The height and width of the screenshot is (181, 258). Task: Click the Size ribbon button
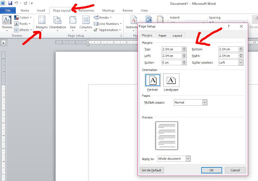click(73, 23)
